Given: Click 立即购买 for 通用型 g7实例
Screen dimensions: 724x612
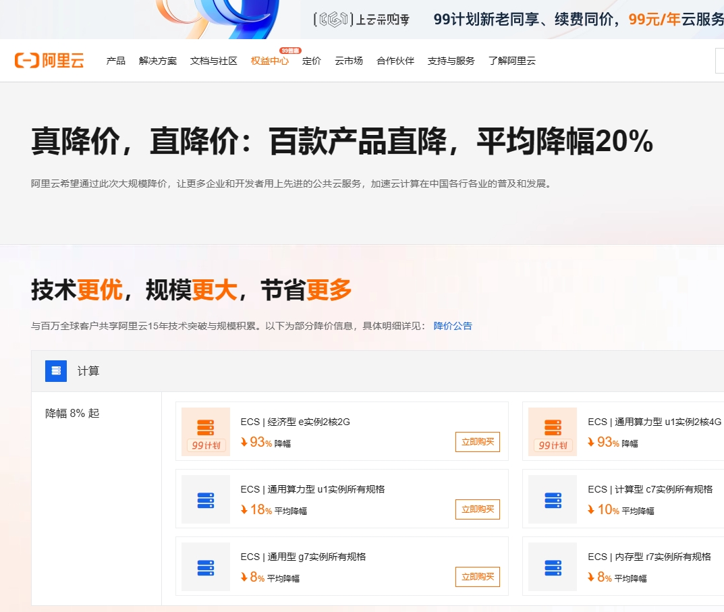Looking at the screenshot, I should (478, 577).
